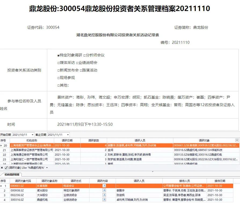Click 现场参观 option in activity category
This screenshot has width=240, height=205.
(66, 78)
